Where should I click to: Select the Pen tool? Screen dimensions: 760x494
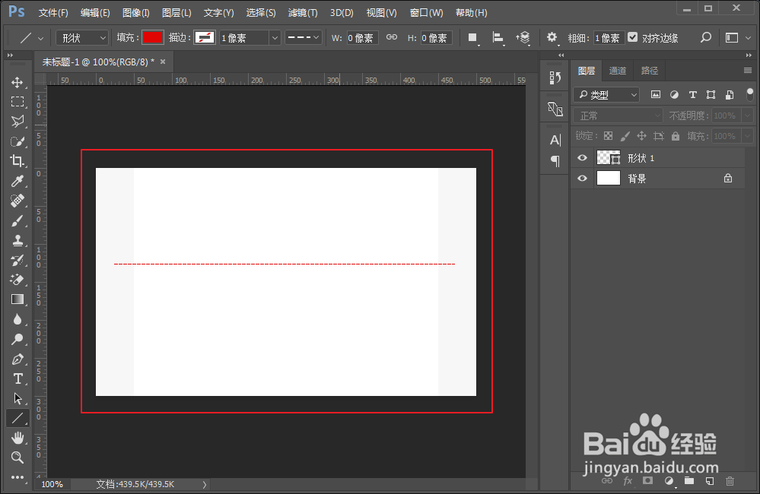(x=17, y=359)
